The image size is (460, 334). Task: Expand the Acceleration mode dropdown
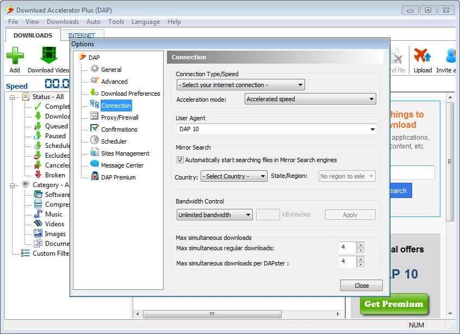(x=310, y=99)
